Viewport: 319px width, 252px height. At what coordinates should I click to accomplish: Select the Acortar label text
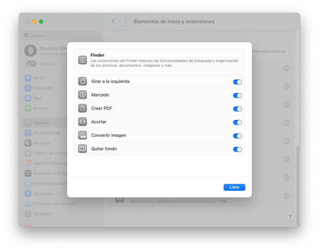[98, 122]
